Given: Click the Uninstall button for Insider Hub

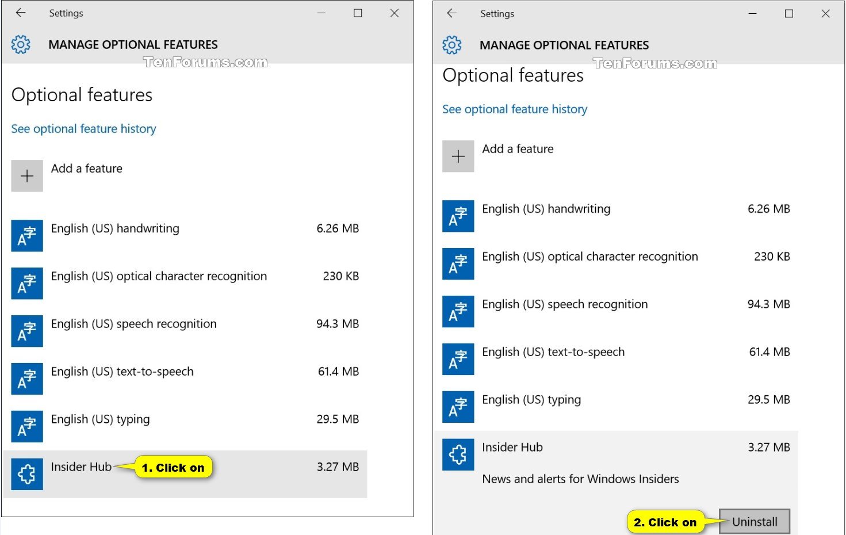Looking at the screenshot, I should (x=755, y=522).
